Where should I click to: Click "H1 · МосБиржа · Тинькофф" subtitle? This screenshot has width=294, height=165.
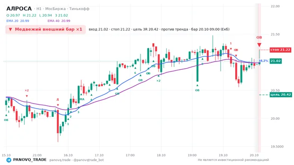[x=63, y=9]
